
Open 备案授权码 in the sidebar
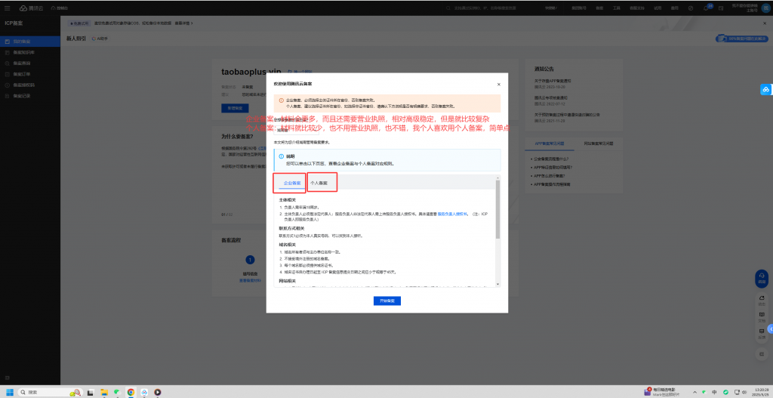pyautogui.click(x=30, y=85)
